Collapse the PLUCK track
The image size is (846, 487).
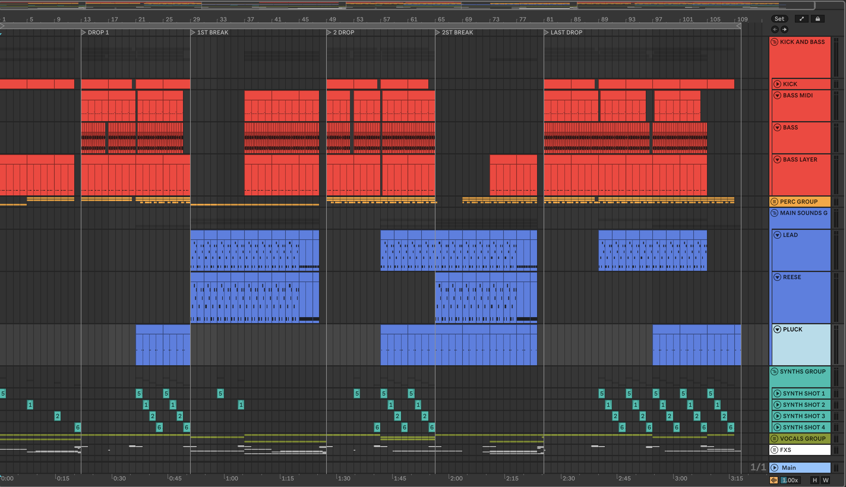(x=777, y=329)
